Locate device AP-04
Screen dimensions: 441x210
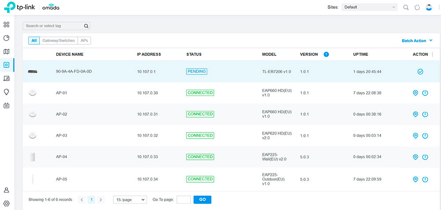(415, 157)
